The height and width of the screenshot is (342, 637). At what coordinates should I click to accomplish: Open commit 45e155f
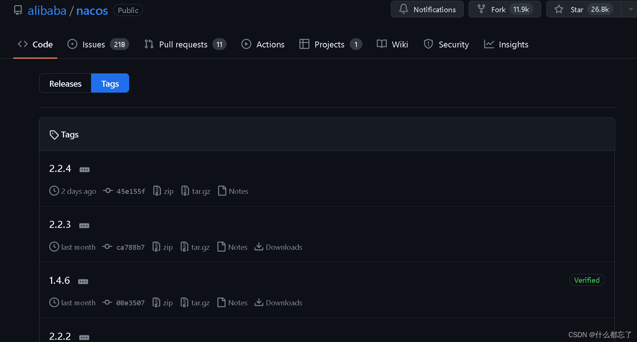(131, 191)
